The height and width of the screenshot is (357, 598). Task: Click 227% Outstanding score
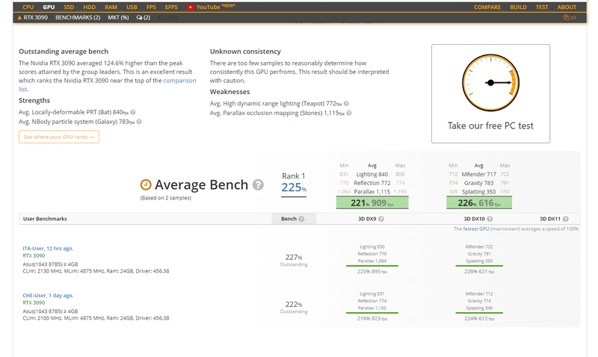tap(294, 260)
